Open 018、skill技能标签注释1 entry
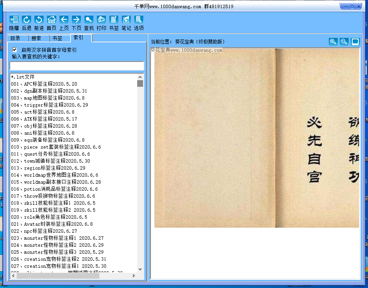Screen dimensions: 368x288 (x=53, y=203)
